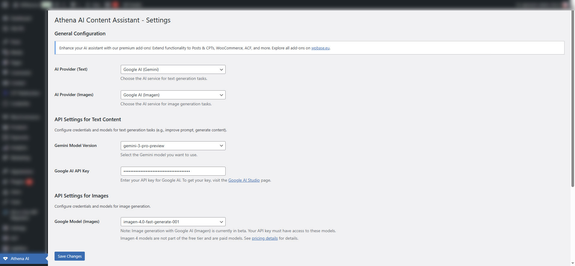Click the 'API Settings for Images' heading
This screenshot has height=266, width=575.
click(82, 196)
